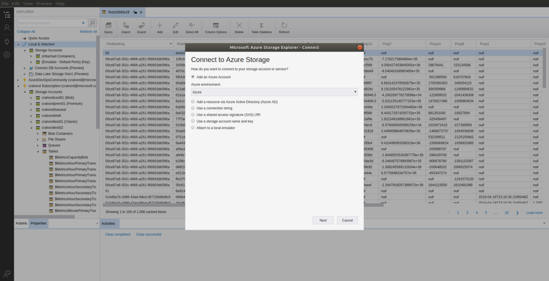Click the Select All toolbar button
Screen dimensions: 549x281
[192, 28]
